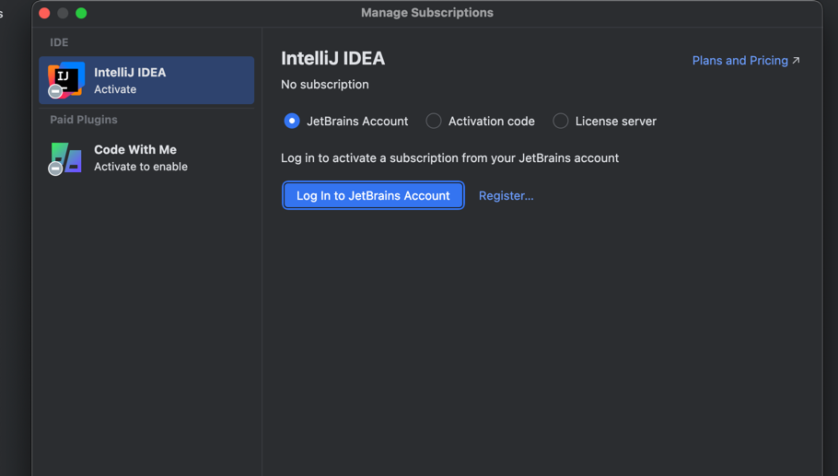Switch to the License server radio option
The height and width of the screenshot is (476, 838).
point(561,121)
